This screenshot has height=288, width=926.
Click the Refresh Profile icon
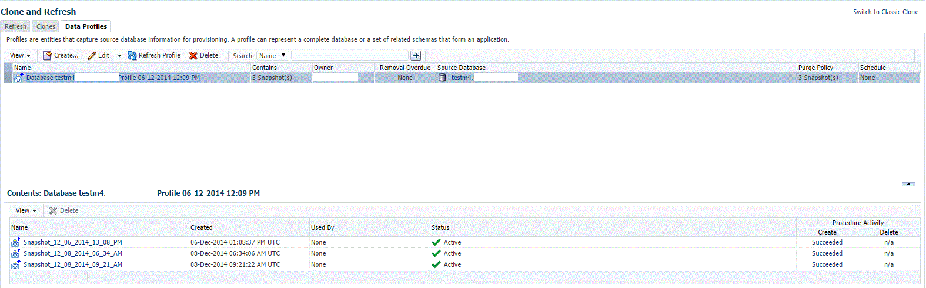[x=132, y=55]
